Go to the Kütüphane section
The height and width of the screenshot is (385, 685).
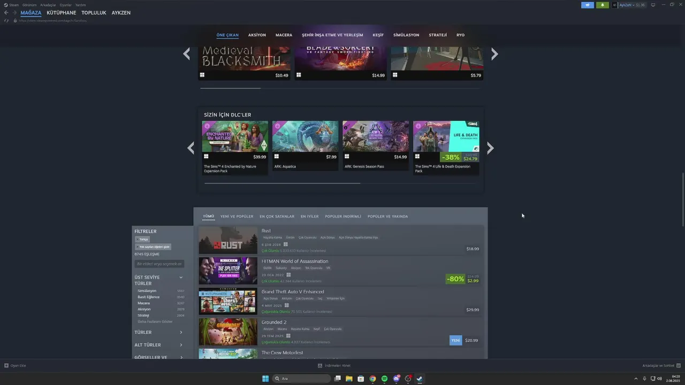tap(62, 13)
